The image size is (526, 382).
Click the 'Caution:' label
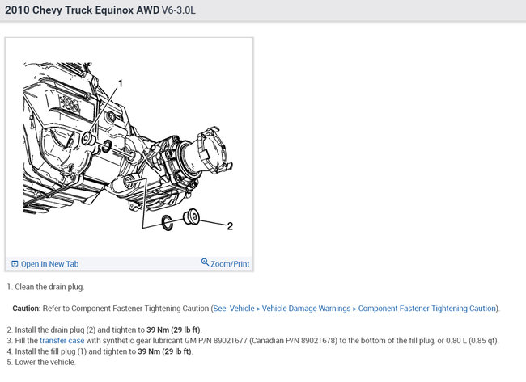tap(27, 309)
